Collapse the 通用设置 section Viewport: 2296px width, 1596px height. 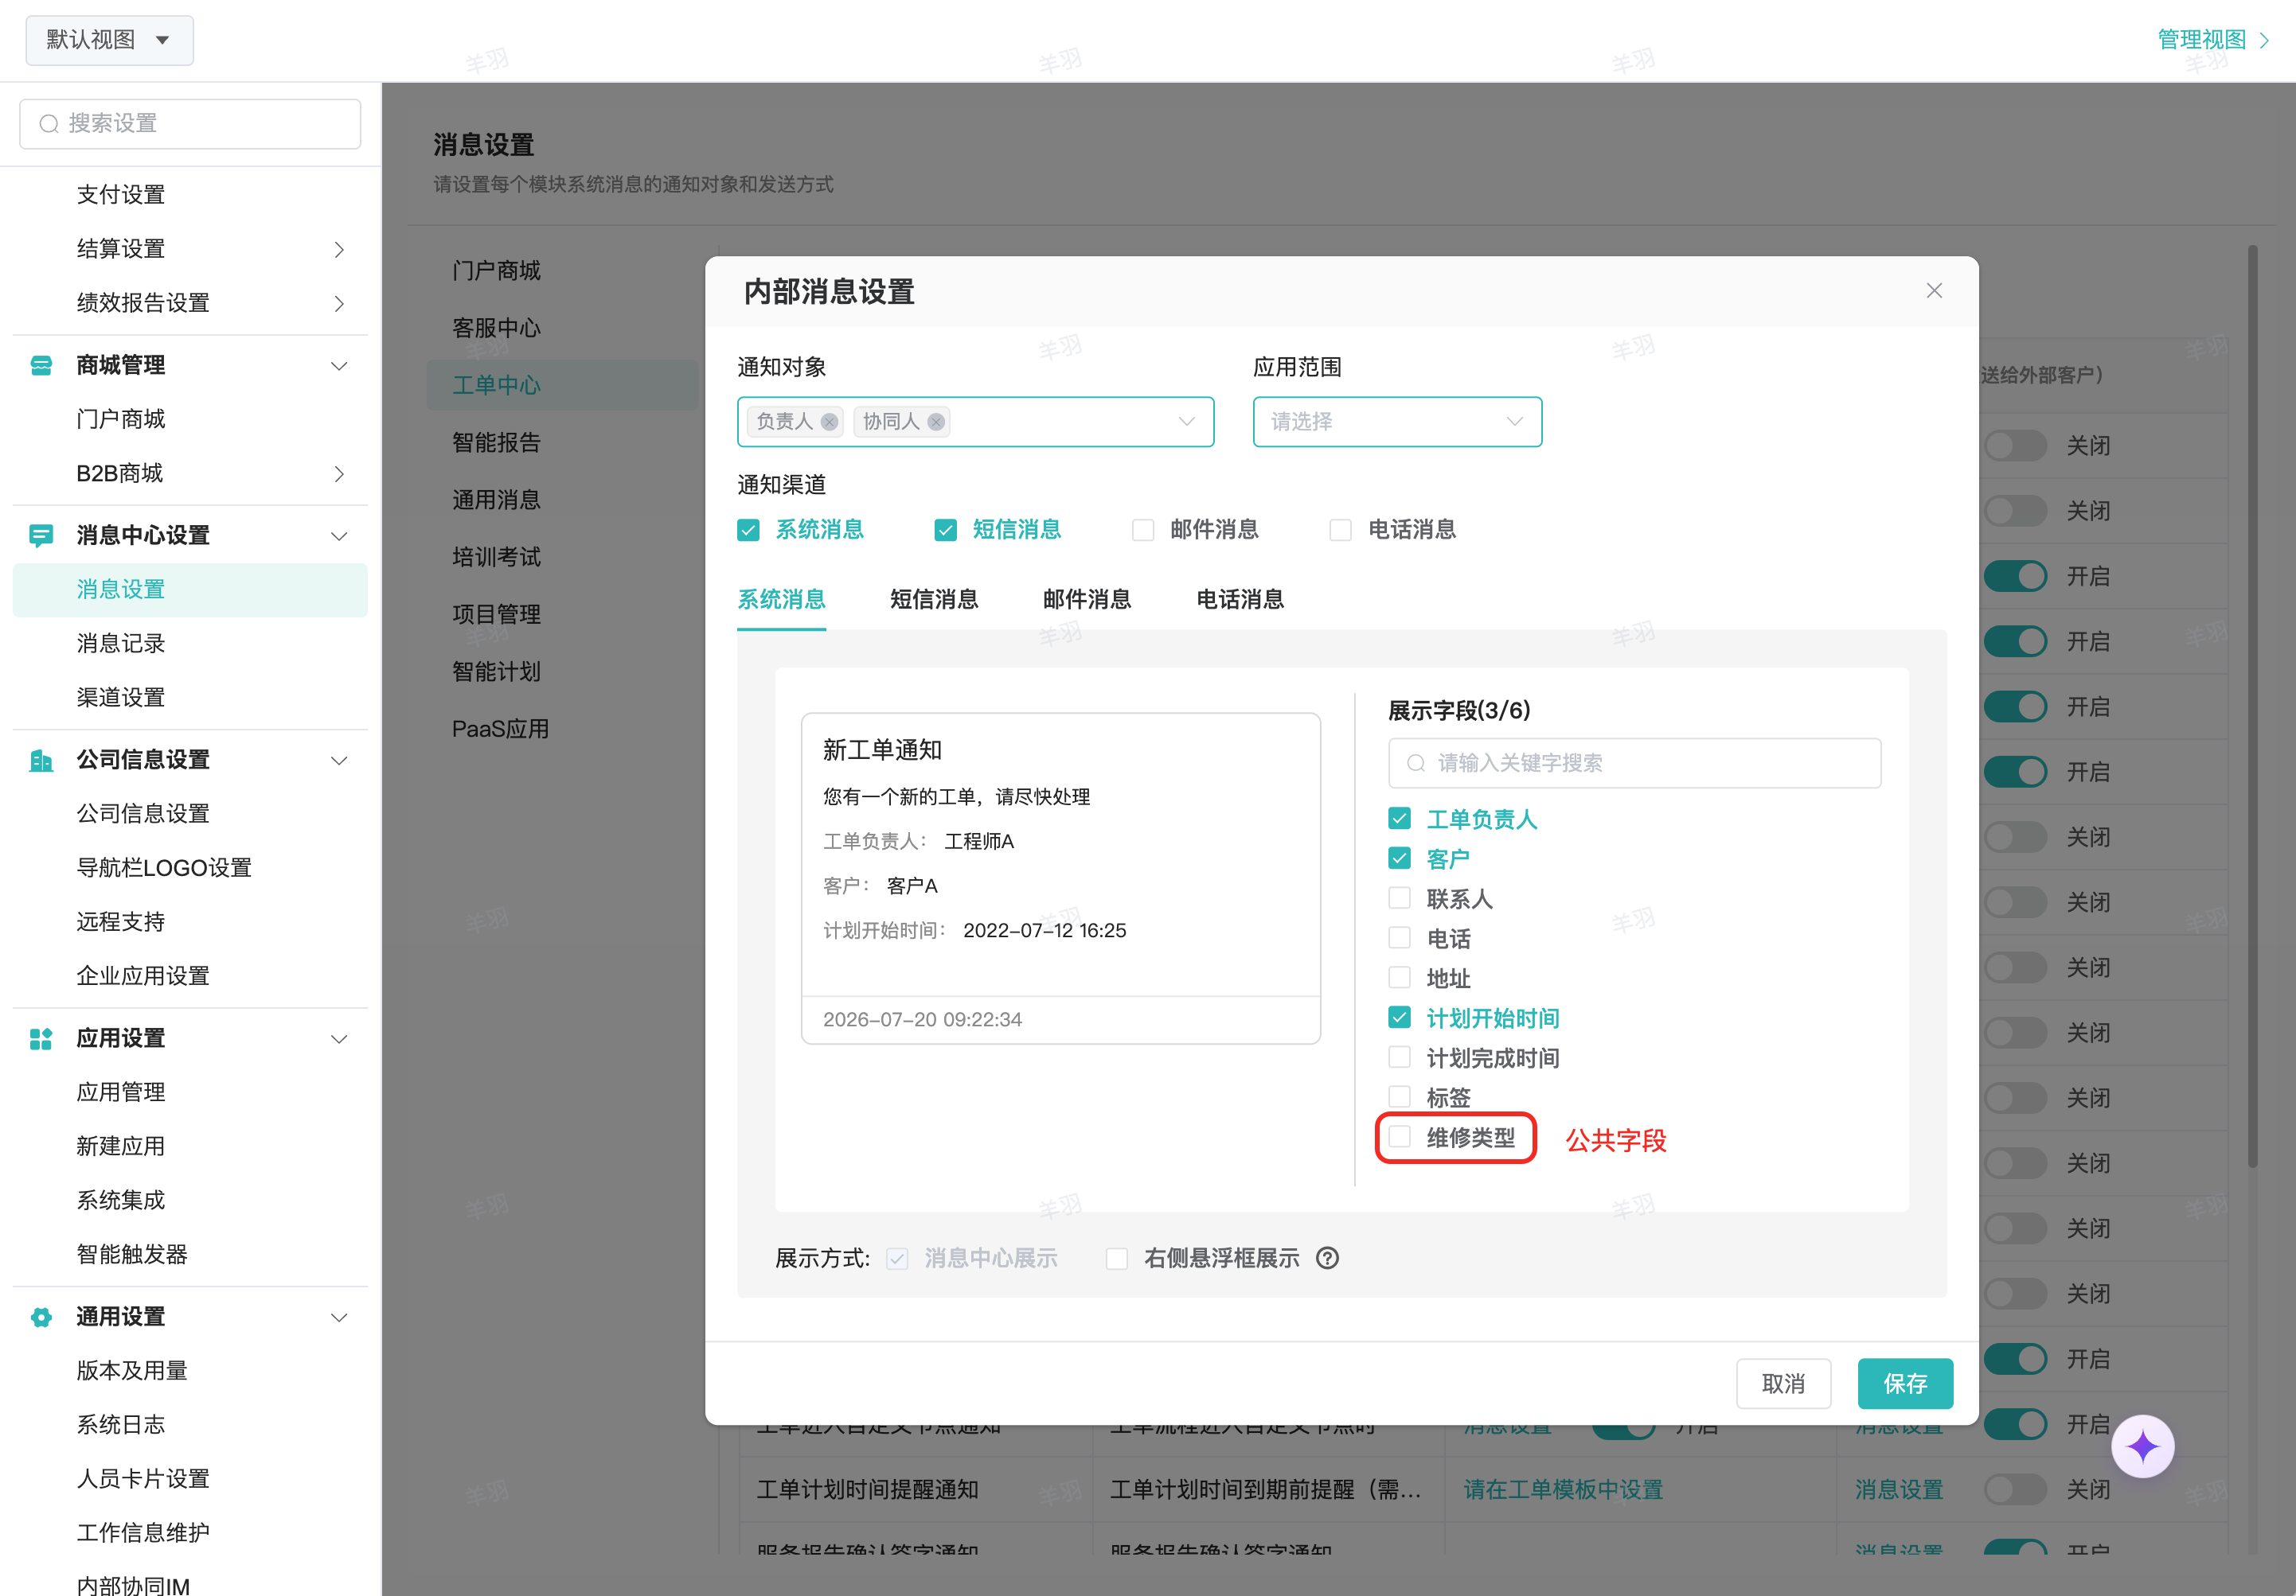[339, 1318]
